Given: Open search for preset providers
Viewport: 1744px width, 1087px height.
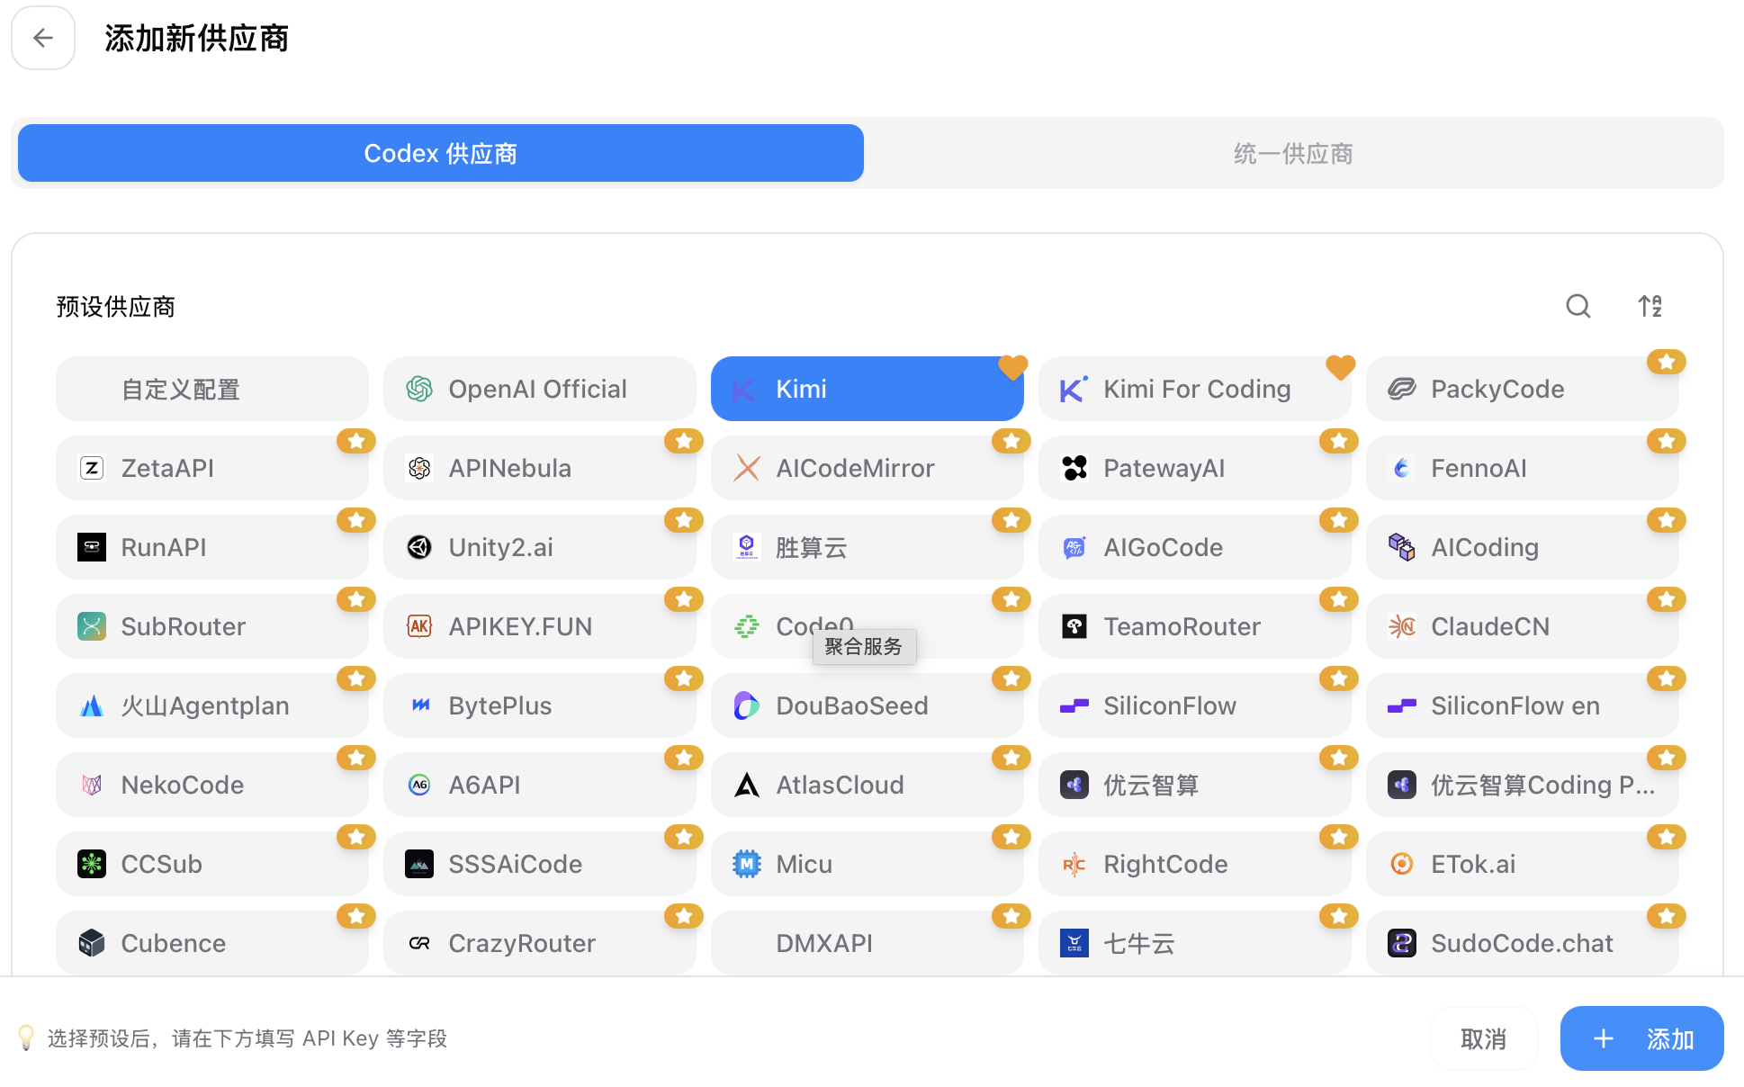Looking at the screenshot, I should (1578, 306).
